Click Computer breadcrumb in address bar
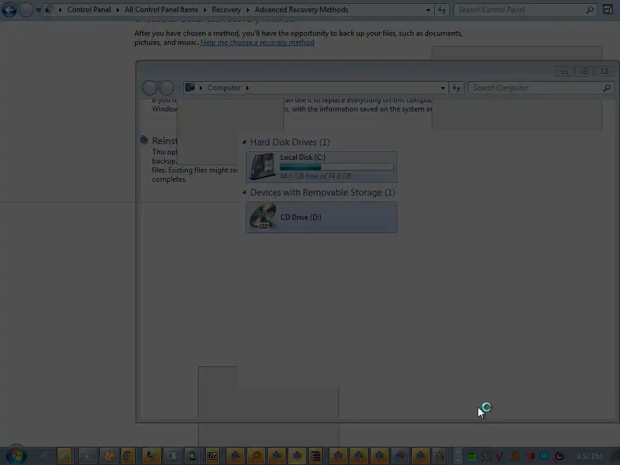The width and height of the screenshot is (620, 465). pyautogui.click(x=224, y=88)
